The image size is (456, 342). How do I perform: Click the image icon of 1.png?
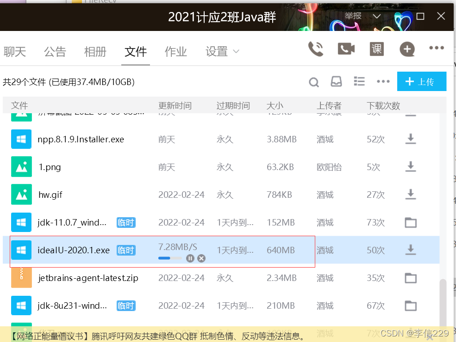(21, 167)
